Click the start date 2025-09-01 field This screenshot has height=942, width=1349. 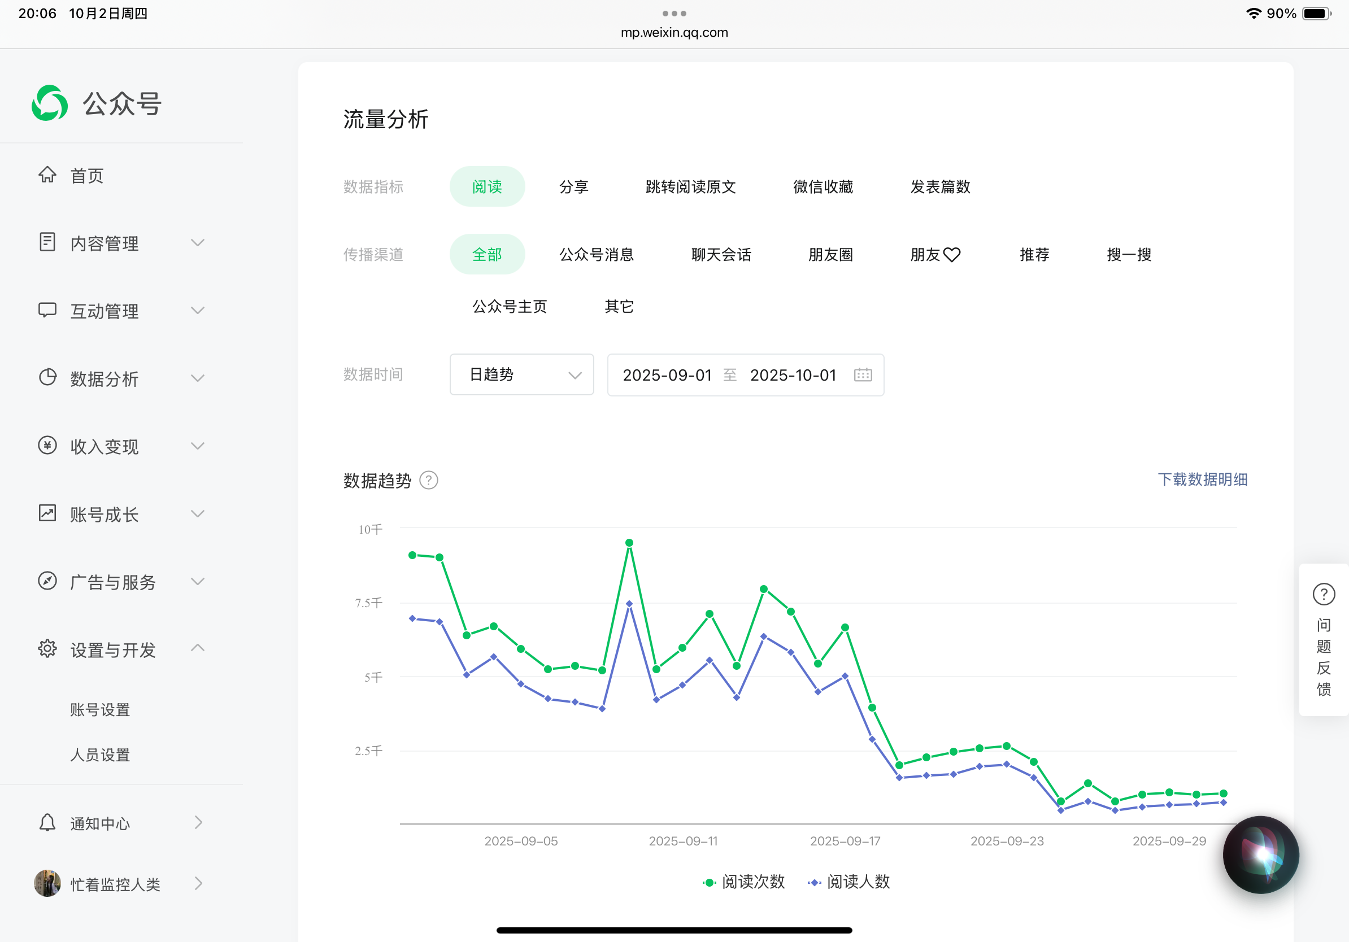point(667,374)
